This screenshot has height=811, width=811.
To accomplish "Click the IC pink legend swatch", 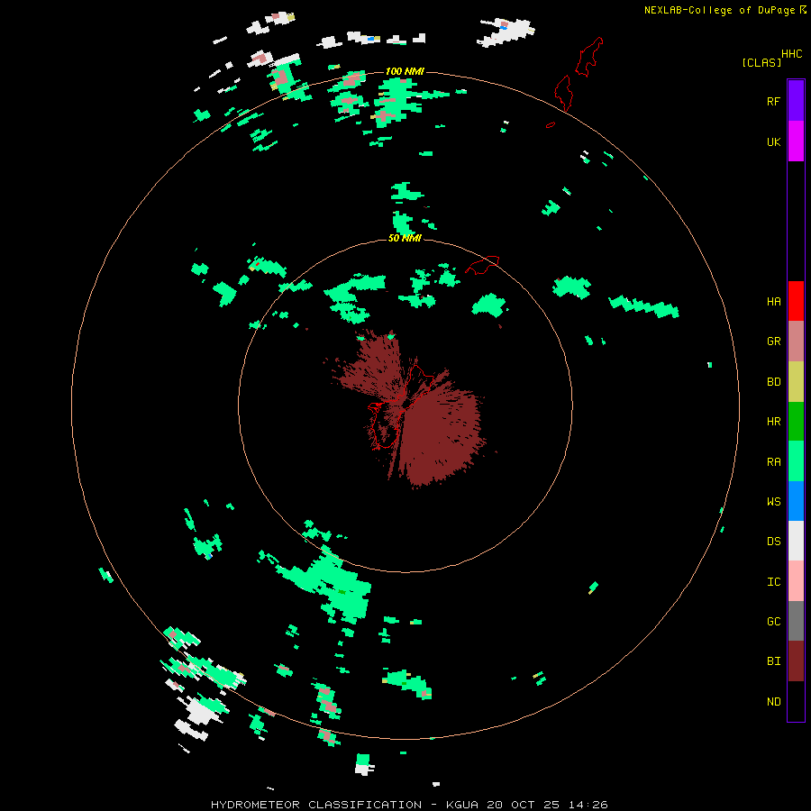I will (x=796, y=581).
